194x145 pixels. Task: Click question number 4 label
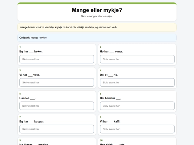coord(101,71)
